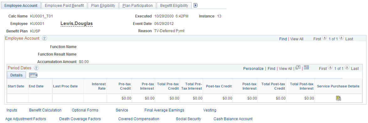Show previous row arrow in Employee Account header
368x123 pixels.
pyautogui.click(x=324, y=38)
